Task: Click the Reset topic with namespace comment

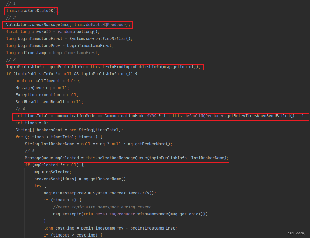Action: (x=103, y=207)
